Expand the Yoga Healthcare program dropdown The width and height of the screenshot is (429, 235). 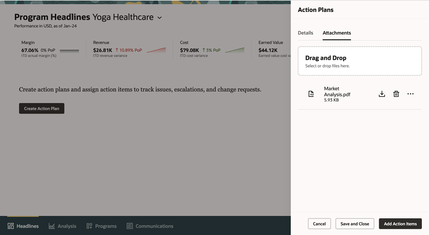click(160, 18)
